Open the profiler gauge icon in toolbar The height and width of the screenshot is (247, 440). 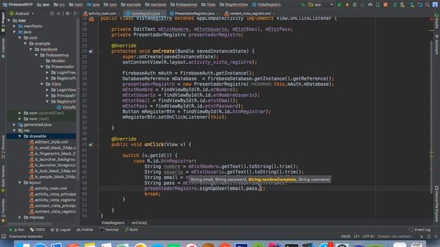click(x=370, y=5)
